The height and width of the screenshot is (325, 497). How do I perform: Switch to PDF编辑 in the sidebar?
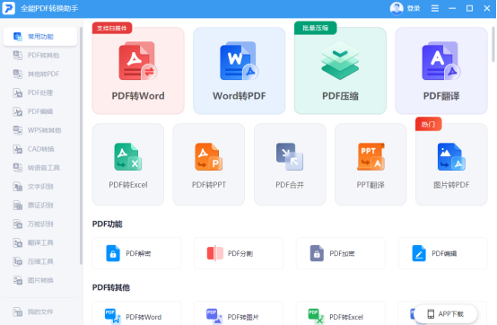[40, 111]
